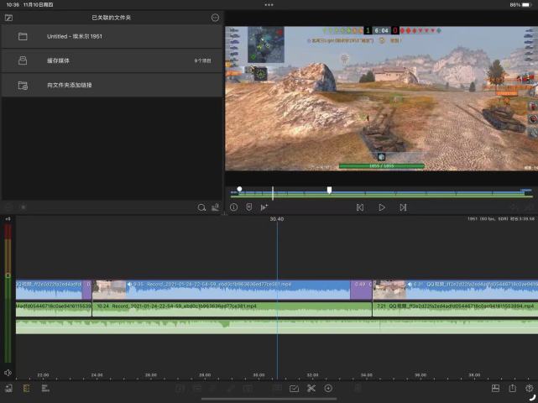Image resolution: width=538 pixels, height=403 pixels.
Task: Open the clip editor checkmark icon
Action: 294,388
